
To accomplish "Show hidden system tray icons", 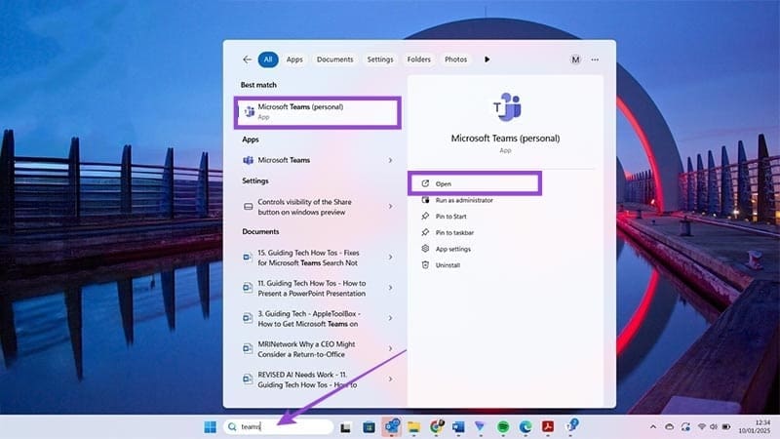I will click(x=653, y=427).
